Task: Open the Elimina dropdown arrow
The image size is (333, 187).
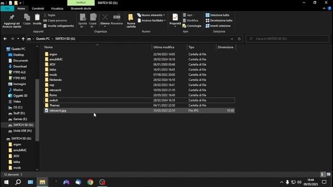Action: (105, 26)
